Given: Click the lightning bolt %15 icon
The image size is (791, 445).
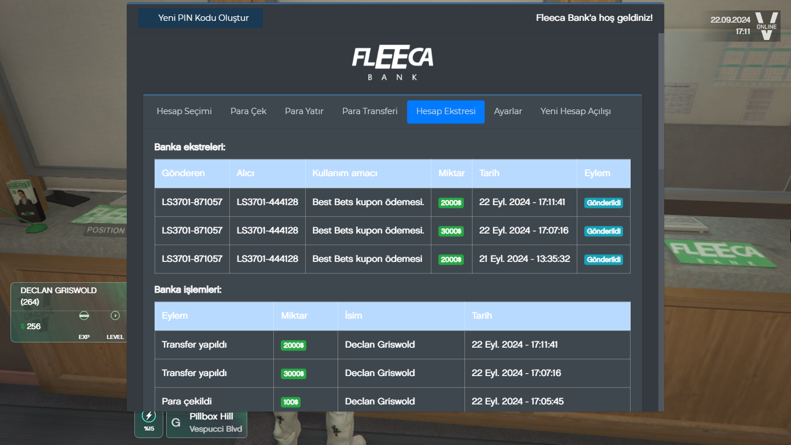Looking at the screenshot, I should coord(149,416).
